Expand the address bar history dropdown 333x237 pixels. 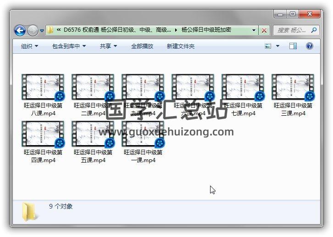[254, 30]
